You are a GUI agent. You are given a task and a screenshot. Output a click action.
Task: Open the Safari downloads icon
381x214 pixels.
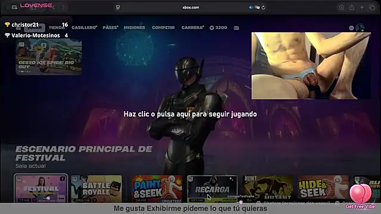(x=341, y=8)
